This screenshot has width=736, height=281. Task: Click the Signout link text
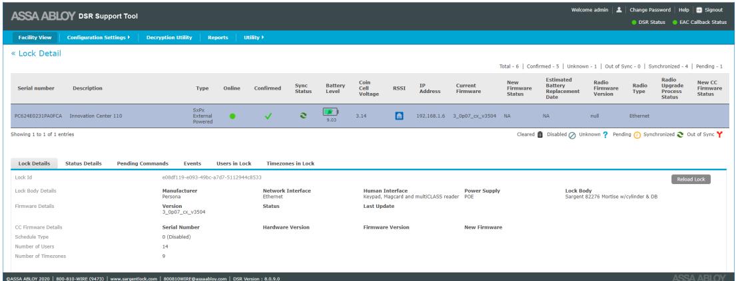713,10
